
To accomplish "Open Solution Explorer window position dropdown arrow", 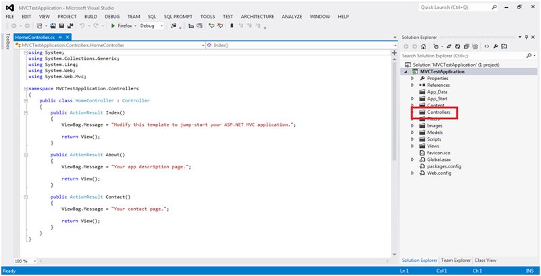I will pos(520,37).
